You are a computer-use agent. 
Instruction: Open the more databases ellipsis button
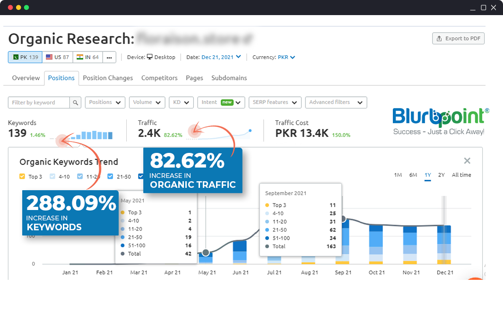point(109,57)
